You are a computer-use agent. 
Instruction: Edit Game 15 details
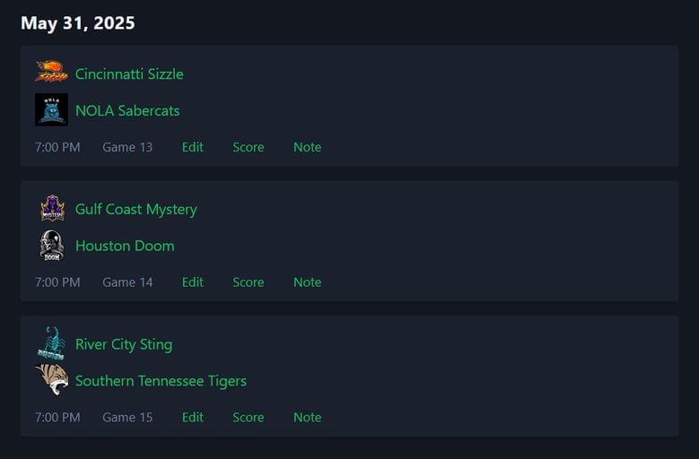point(193,417)
